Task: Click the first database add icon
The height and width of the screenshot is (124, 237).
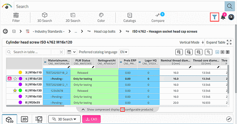Action: [x=179, y=52]
